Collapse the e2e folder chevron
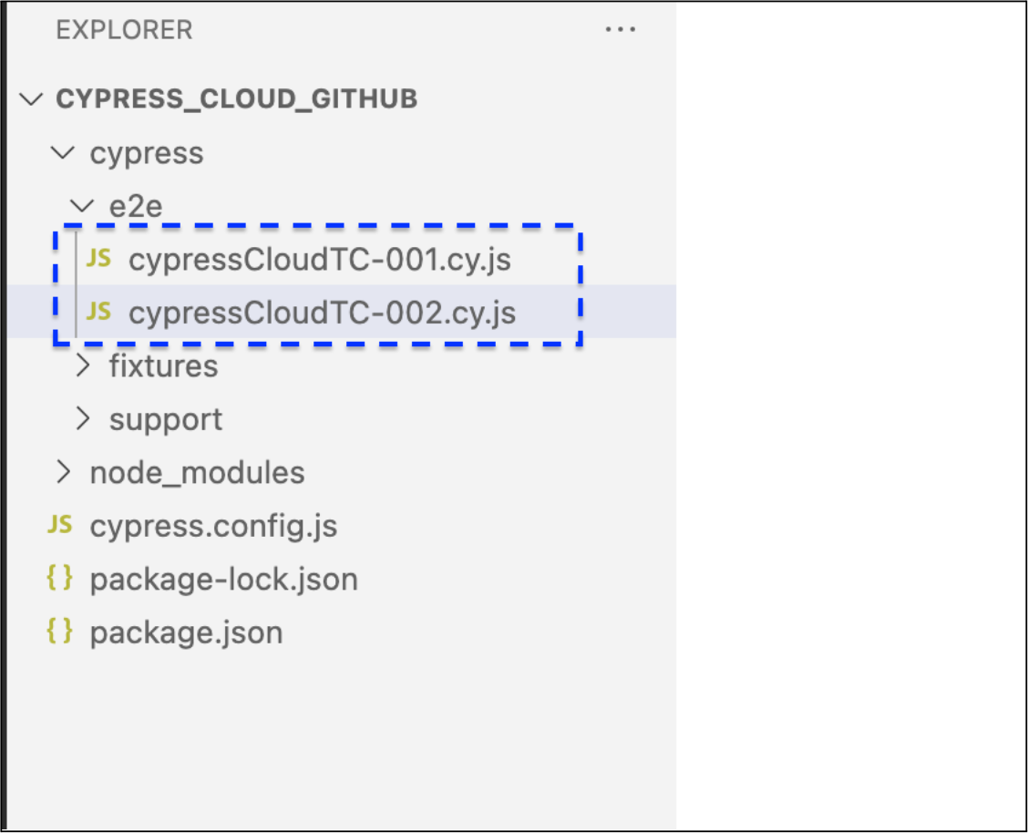Screen dimensions: 1028x833 83,206
